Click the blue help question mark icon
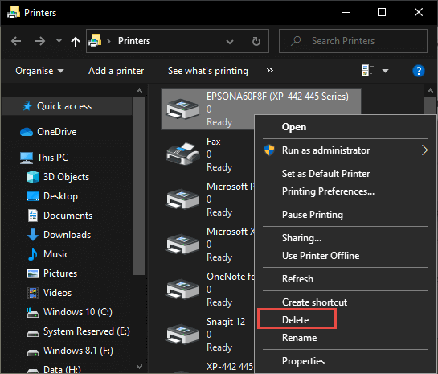This screenshot has width=438, height=374. click(x=418, y=71)
